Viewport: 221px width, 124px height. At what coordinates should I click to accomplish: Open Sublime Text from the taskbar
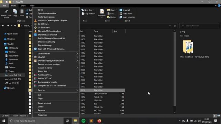(x=91, y=121)
